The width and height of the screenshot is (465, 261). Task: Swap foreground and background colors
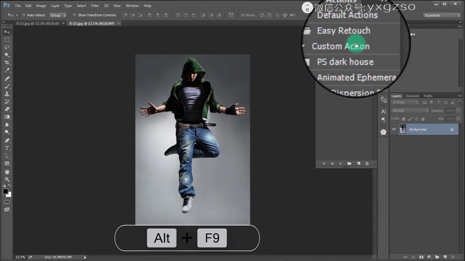tap(9, 186)
